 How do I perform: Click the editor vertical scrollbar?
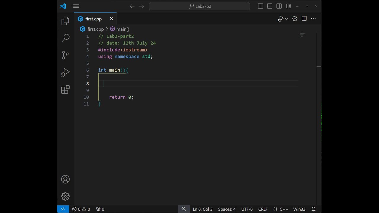click(319, 118)
